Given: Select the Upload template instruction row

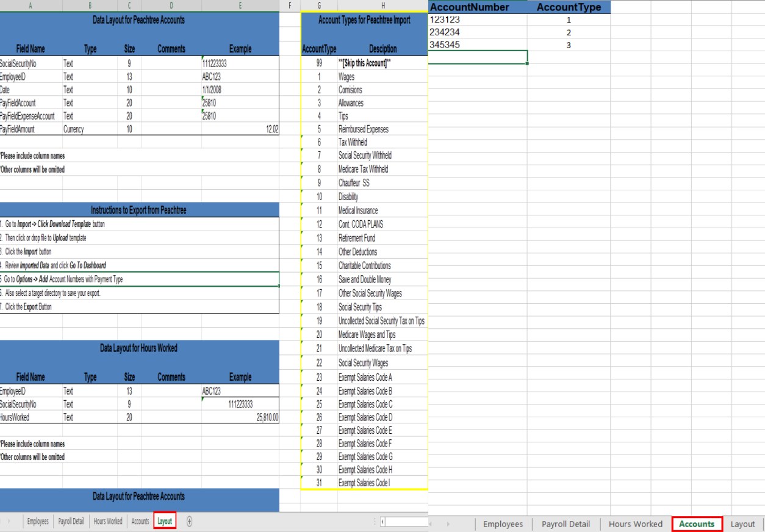Looking at the screenshot, I should point(139,238).
